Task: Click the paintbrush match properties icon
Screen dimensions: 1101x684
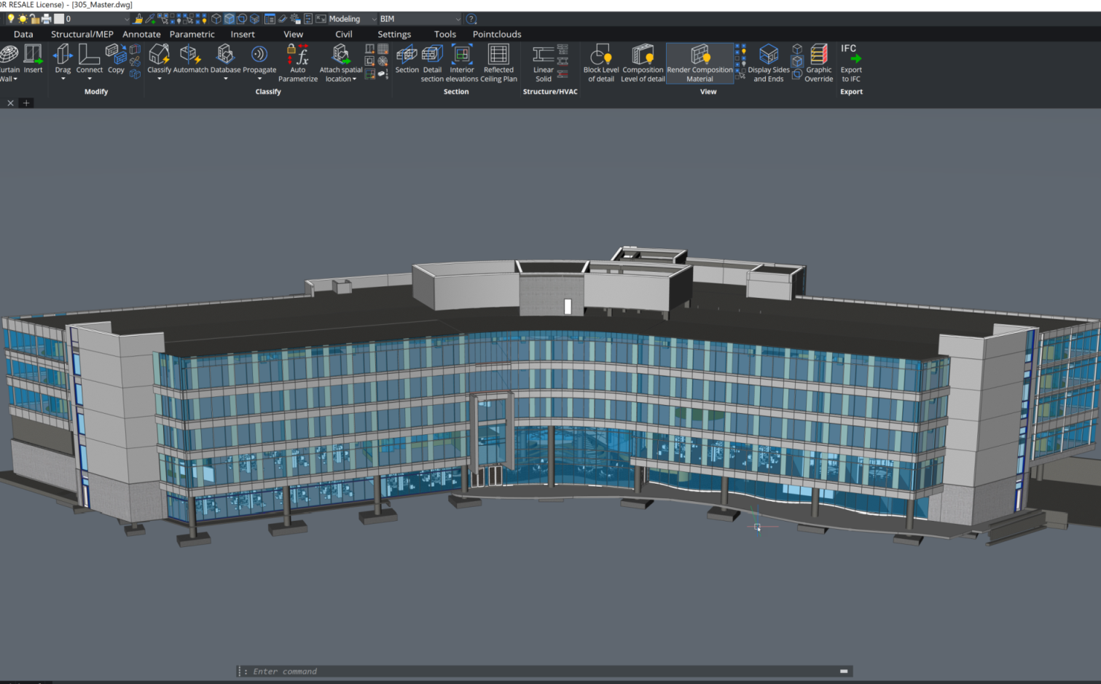Action: click(x=138, y=19)
